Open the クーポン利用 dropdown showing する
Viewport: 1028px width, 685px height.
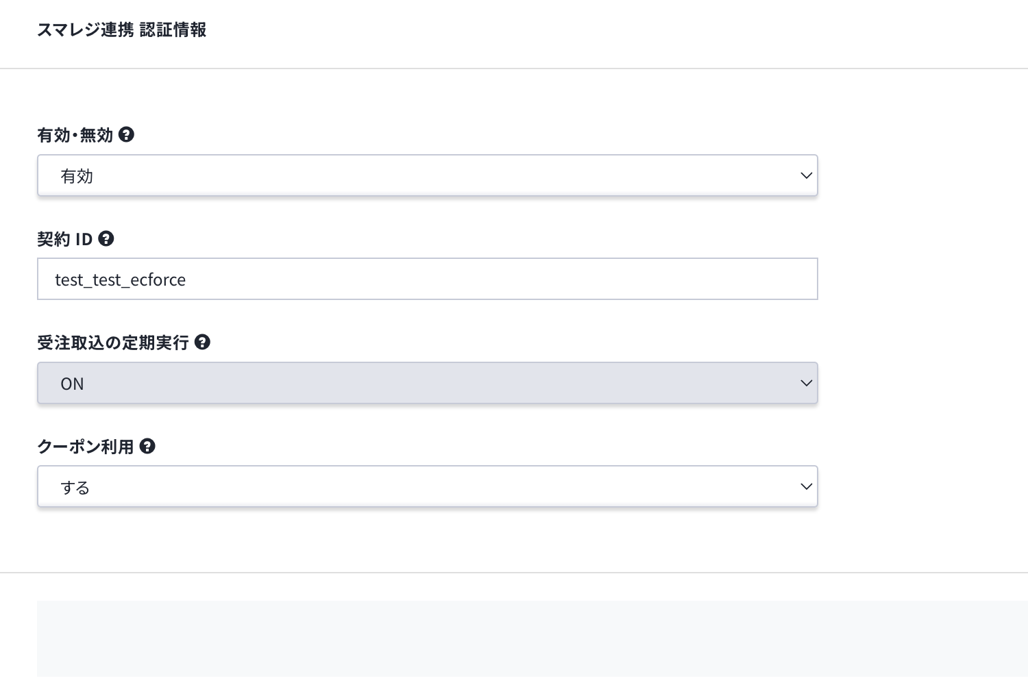[x=428, y=486]
